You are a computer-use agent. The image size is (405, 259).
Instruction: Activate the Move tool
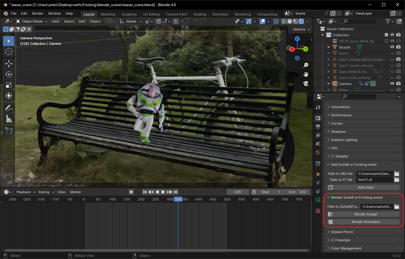pyautogui.click(x=9, y=64)
